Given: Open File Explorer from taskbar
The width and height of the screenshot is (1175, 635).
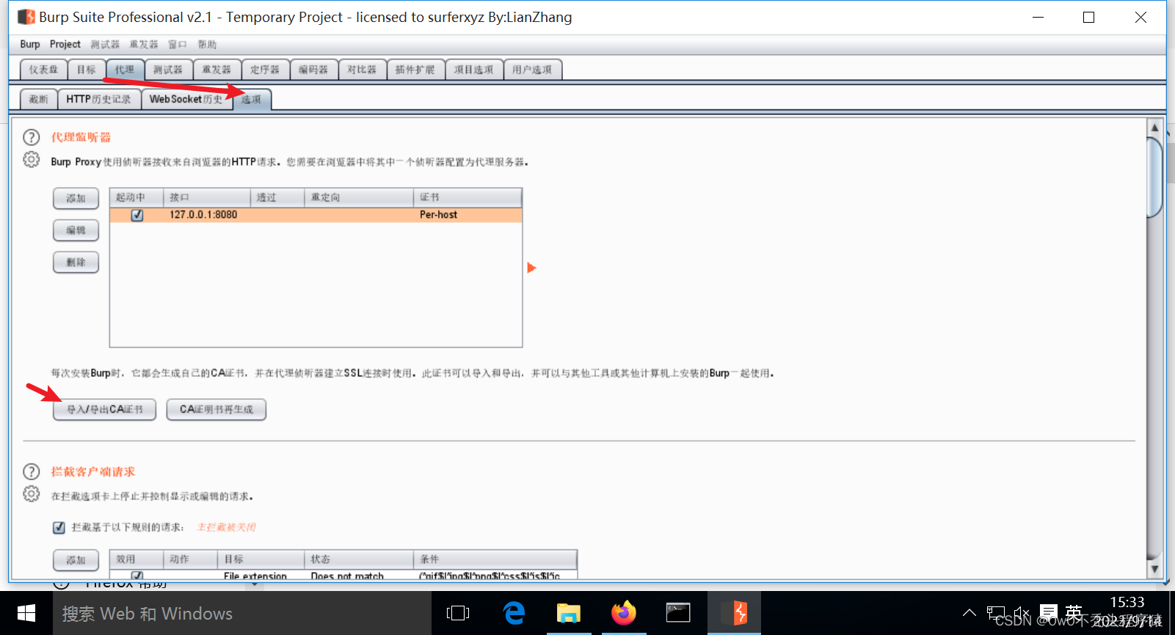Looking at the screenshot, I should pyautogui.click(x=569, y=613).
